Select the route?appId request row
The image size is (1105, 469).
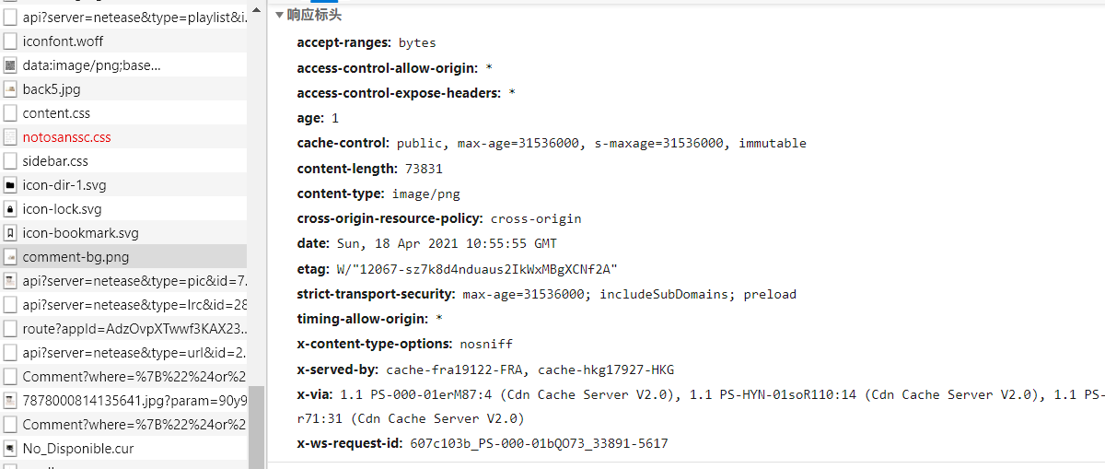click(x=123, y=329)
